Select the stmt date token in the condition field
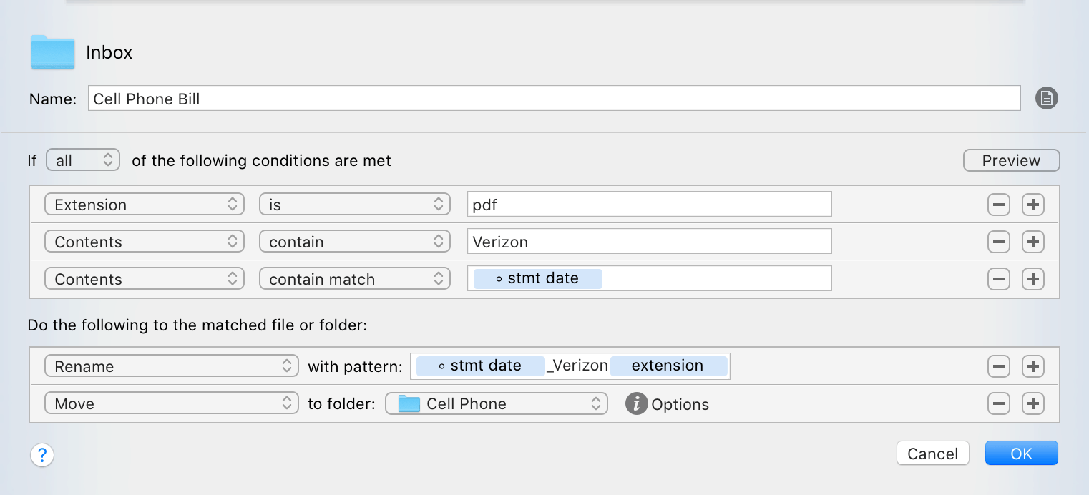 [538, 278]
